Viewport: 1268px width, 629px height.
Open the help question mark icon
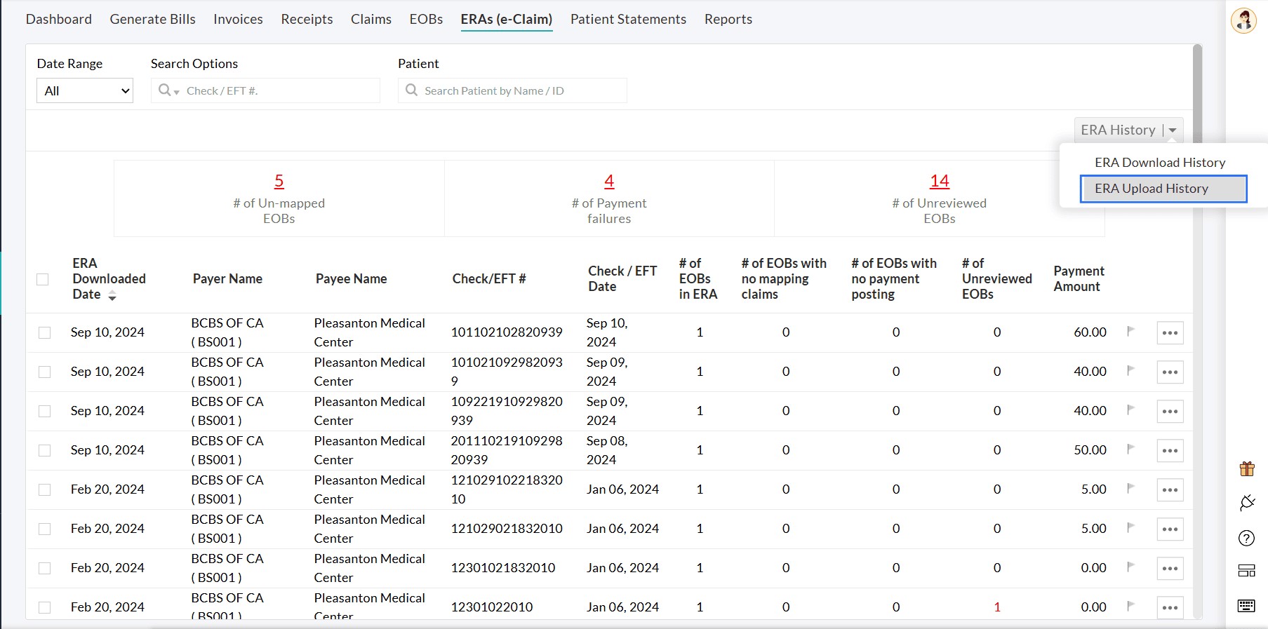tap(1246, 538)
